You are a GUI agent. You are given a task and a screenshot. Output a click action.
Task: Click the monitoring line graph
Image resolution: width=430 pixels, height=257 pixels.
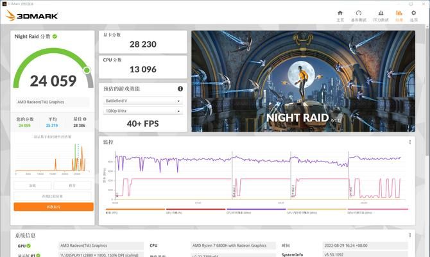coord(259,176)
